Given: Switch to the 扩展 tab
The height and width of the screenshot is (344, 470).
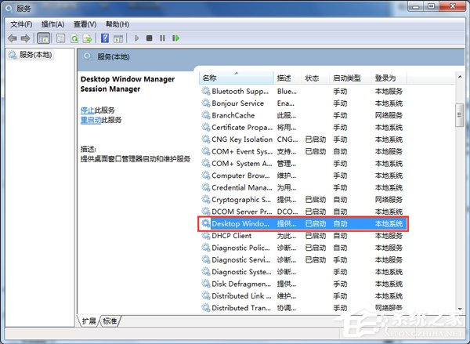Looking at the screenshot, I should point(89,321).
